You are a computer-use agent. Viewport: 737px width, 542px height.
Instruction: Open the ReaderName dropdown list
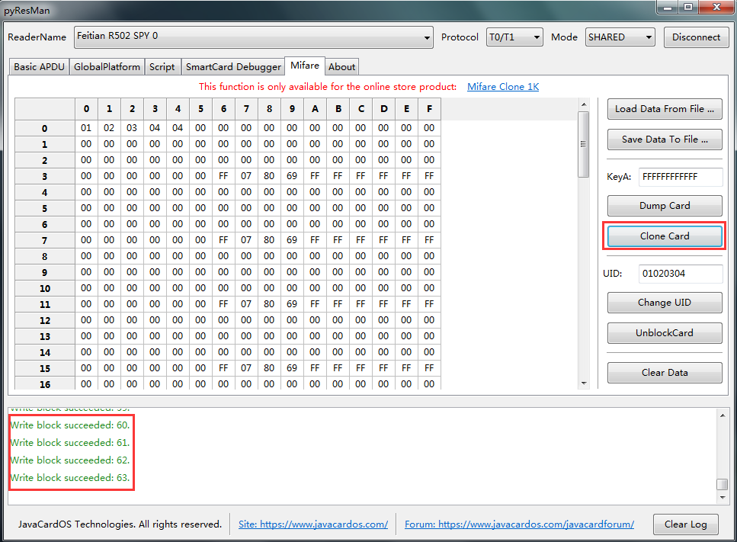254,37
